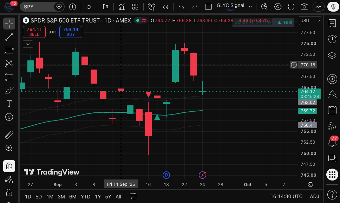Click the 764.11 SELL button
Image resolution: width=340 pixels, height=203 pixels.
(34, 32)
